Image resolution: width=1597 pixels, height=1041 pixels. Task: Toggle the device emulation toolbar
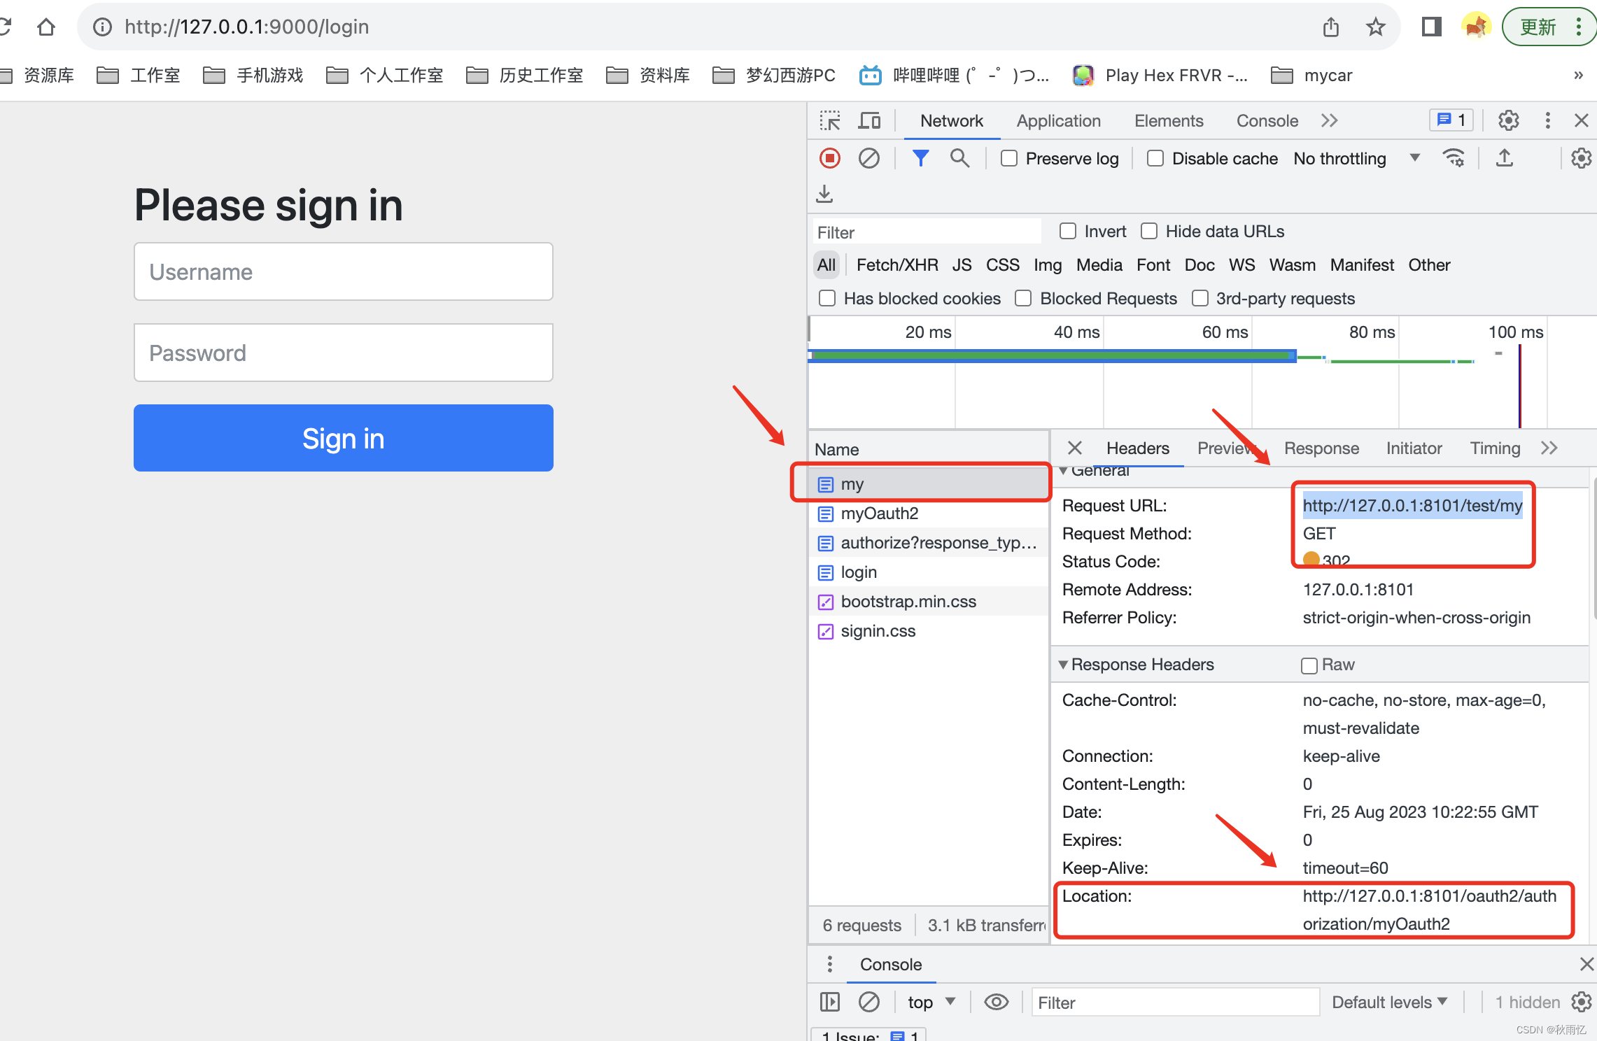[869, 120]
